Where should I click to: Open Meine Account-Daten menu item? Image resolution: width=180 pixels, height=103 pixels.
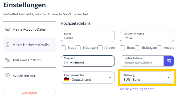click(x=30, y=29)
